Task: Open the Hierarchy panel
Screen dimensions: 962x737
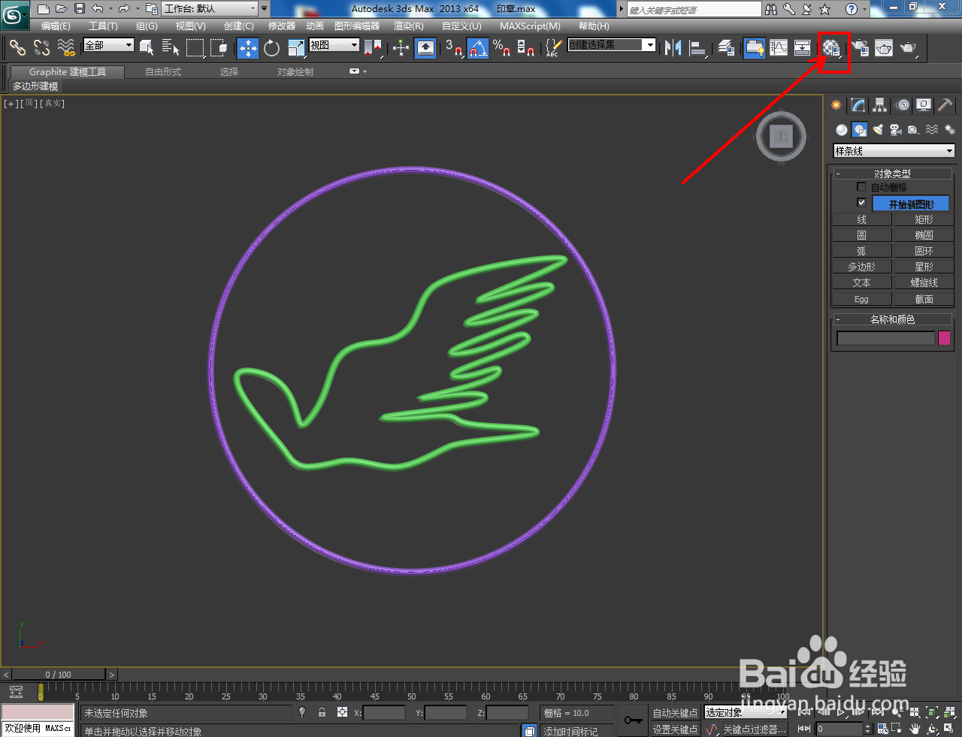Action: (879, 105)
